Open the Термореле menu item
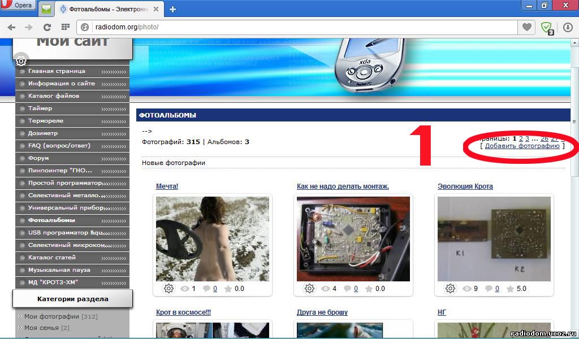 pos(72,121)
